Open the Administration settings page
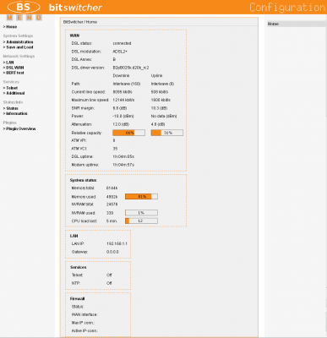This screenshot has width=327, height=338. [x=19, y=42]
